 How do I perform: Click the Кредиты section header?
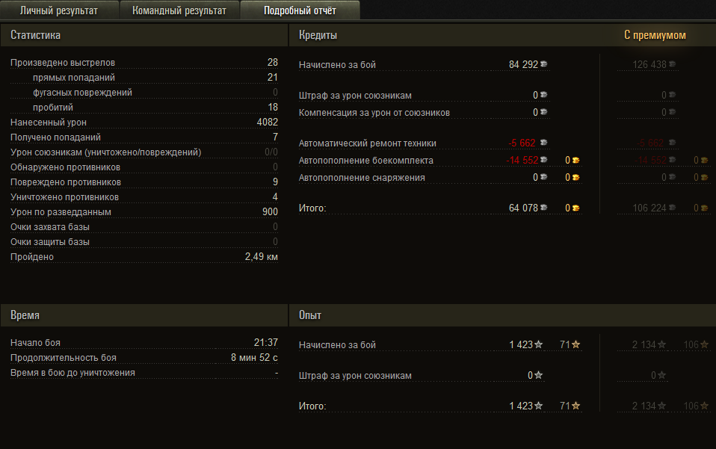318,35
